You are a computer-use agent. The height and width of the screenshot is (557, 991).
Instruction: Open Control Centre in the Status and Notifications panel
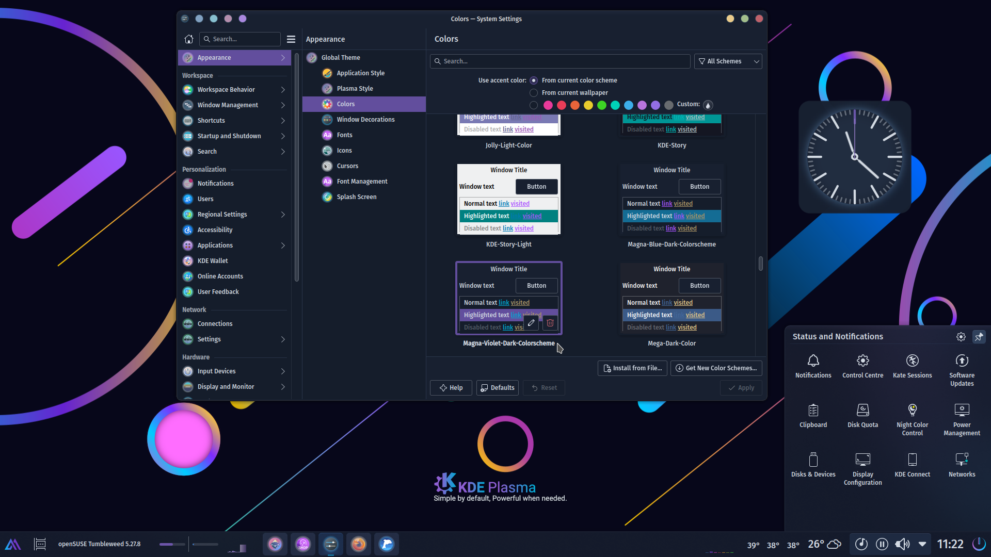[863, 367]
